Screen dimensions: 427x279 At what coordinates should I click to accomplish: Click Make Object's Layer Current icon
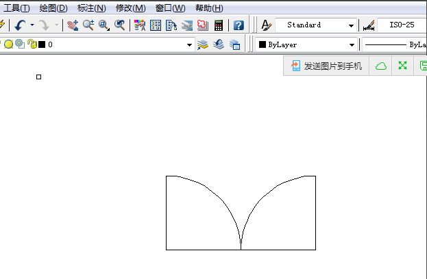203,44
